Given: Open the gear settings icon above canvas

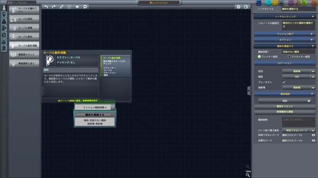Looking at the screenshot, I should point(238,7).
